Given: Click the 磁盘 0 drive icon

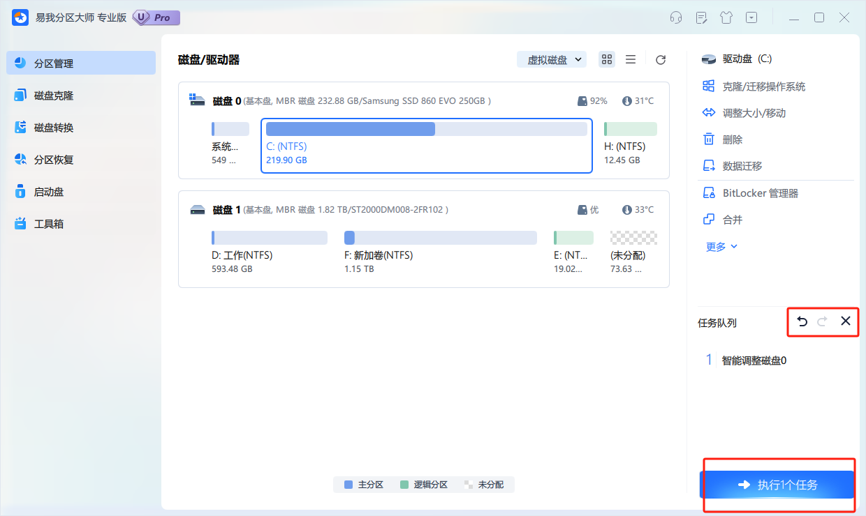Looking at the screenshot, I should (x=198, y=100).
